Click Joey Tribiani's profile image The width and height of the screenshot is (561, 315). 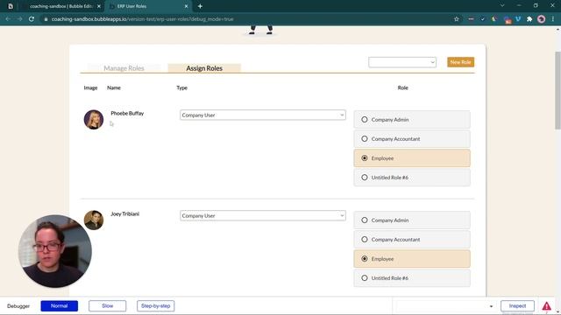94,220
